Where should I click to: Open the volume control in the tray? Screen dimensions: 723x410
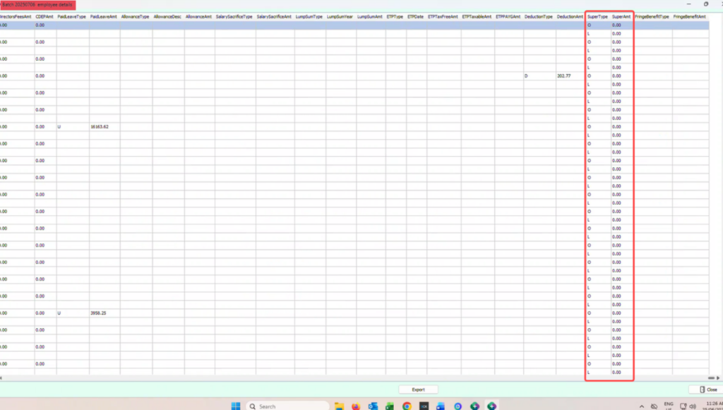693,406
